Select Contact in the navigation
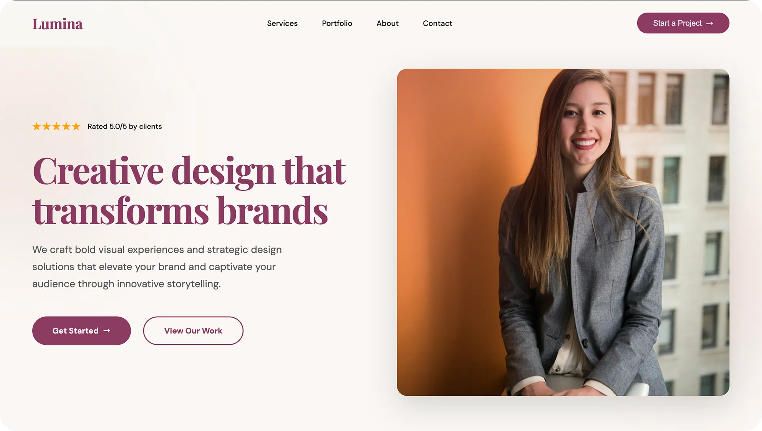This screenshot has height=431, width=762. point(437,23)
